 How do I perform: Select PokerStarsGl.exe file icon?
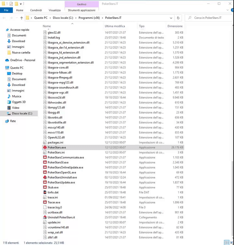click(45, 162)
